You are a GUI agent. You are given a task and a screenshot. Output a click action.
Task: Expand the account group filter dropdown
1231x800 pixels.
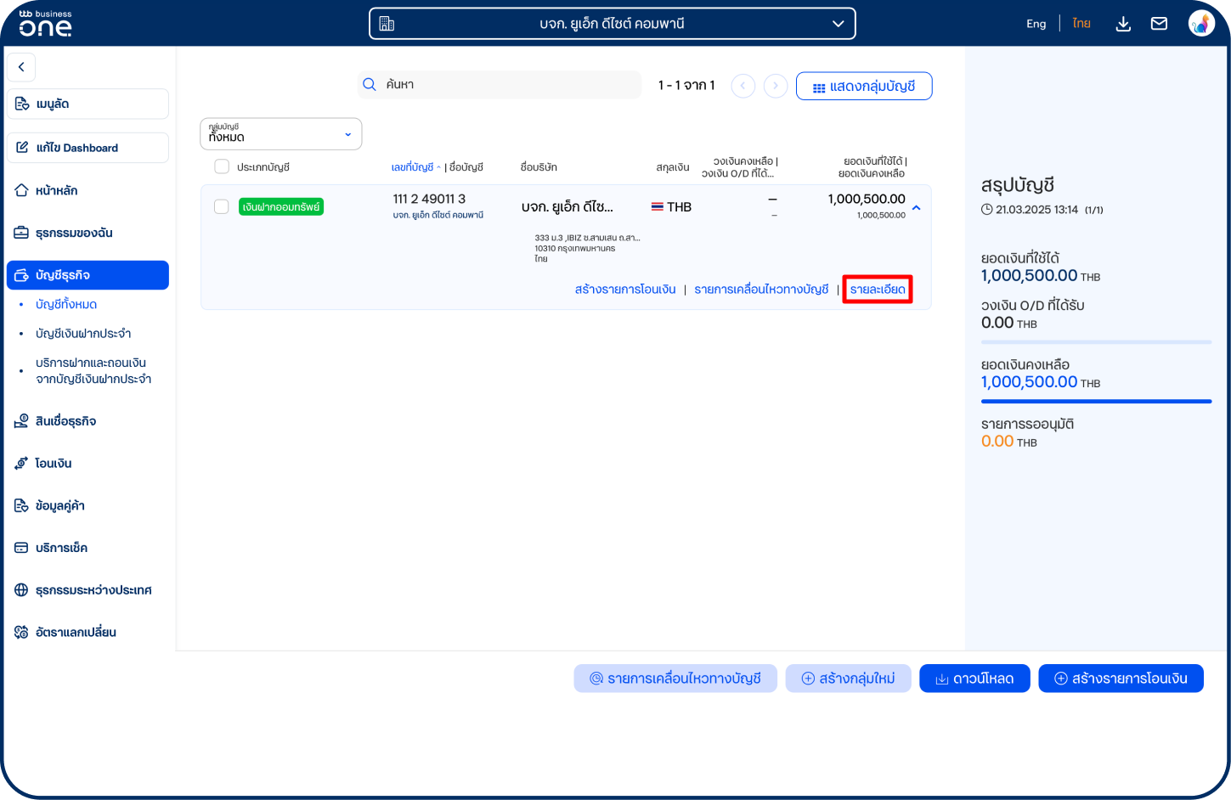(281, 134)
